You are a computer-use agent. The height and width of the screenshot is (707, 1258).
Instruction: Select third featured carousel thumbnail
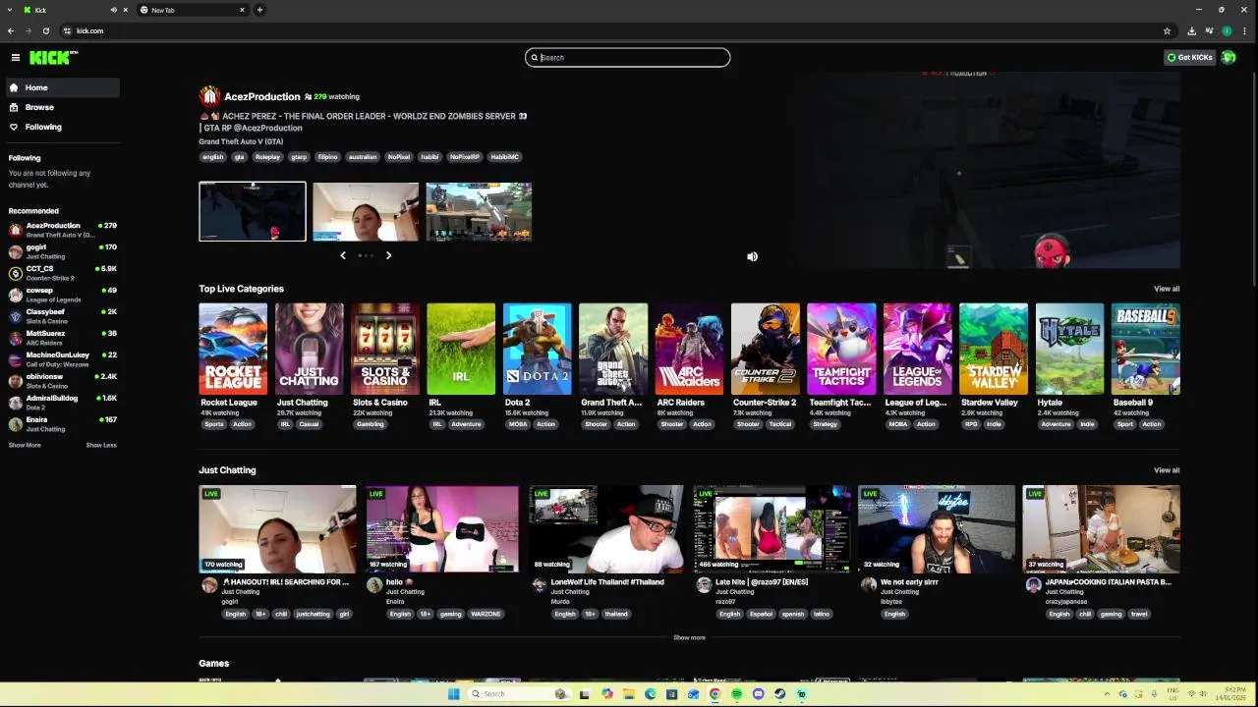[x=479, y=211]
